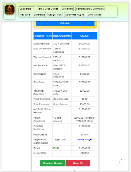
Task: Click the blue 'Above Target' status
Action: (x=85, y=139)
